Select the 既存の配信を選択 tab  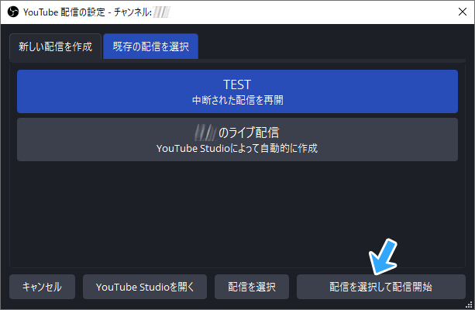click(150, 46)
